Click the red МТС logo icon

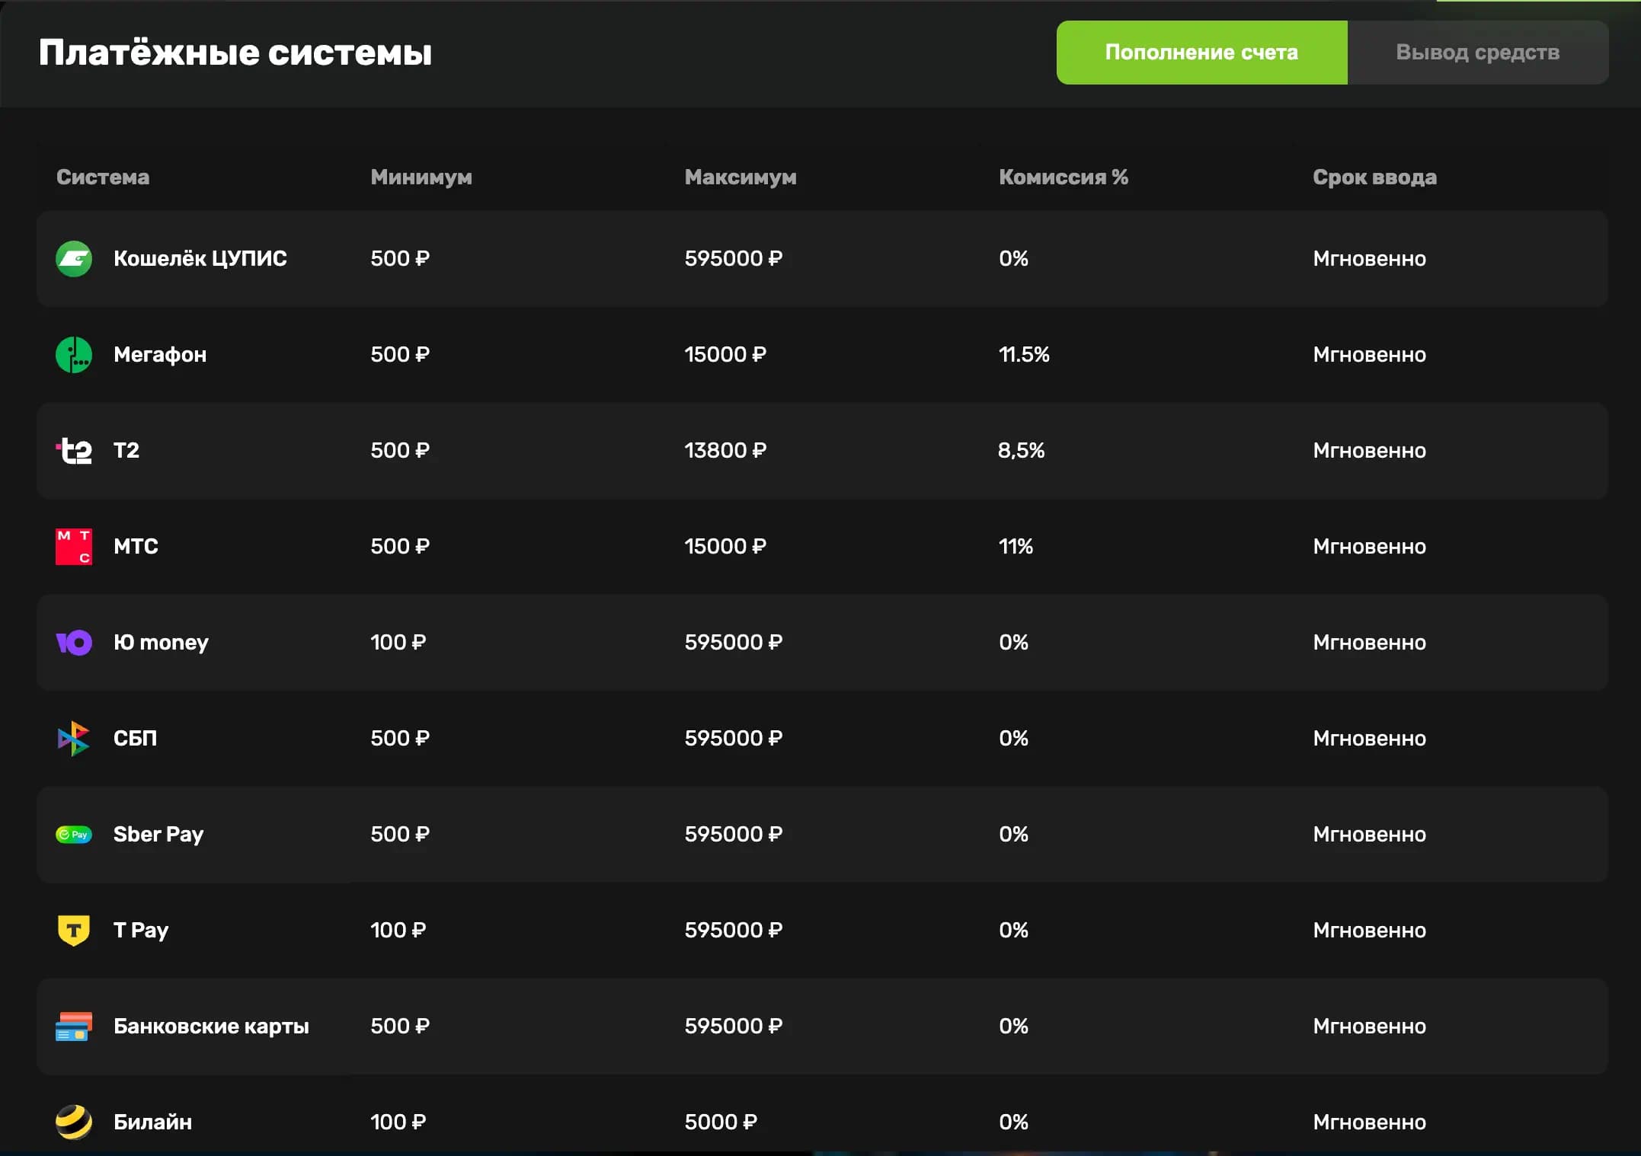74,547
